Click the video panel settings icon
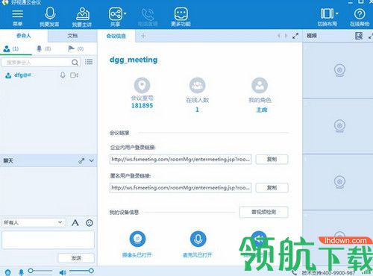This screenshot has height=276, width=373. (x=359, y=36)
